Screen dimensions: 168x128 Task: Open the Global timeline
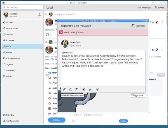click(x=22, y=52)
